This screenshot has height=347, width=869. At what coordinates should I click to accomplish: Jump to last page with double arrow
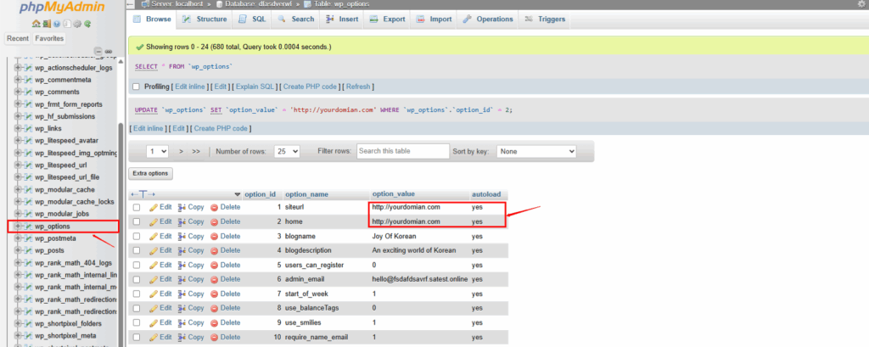tap(196, 151)
